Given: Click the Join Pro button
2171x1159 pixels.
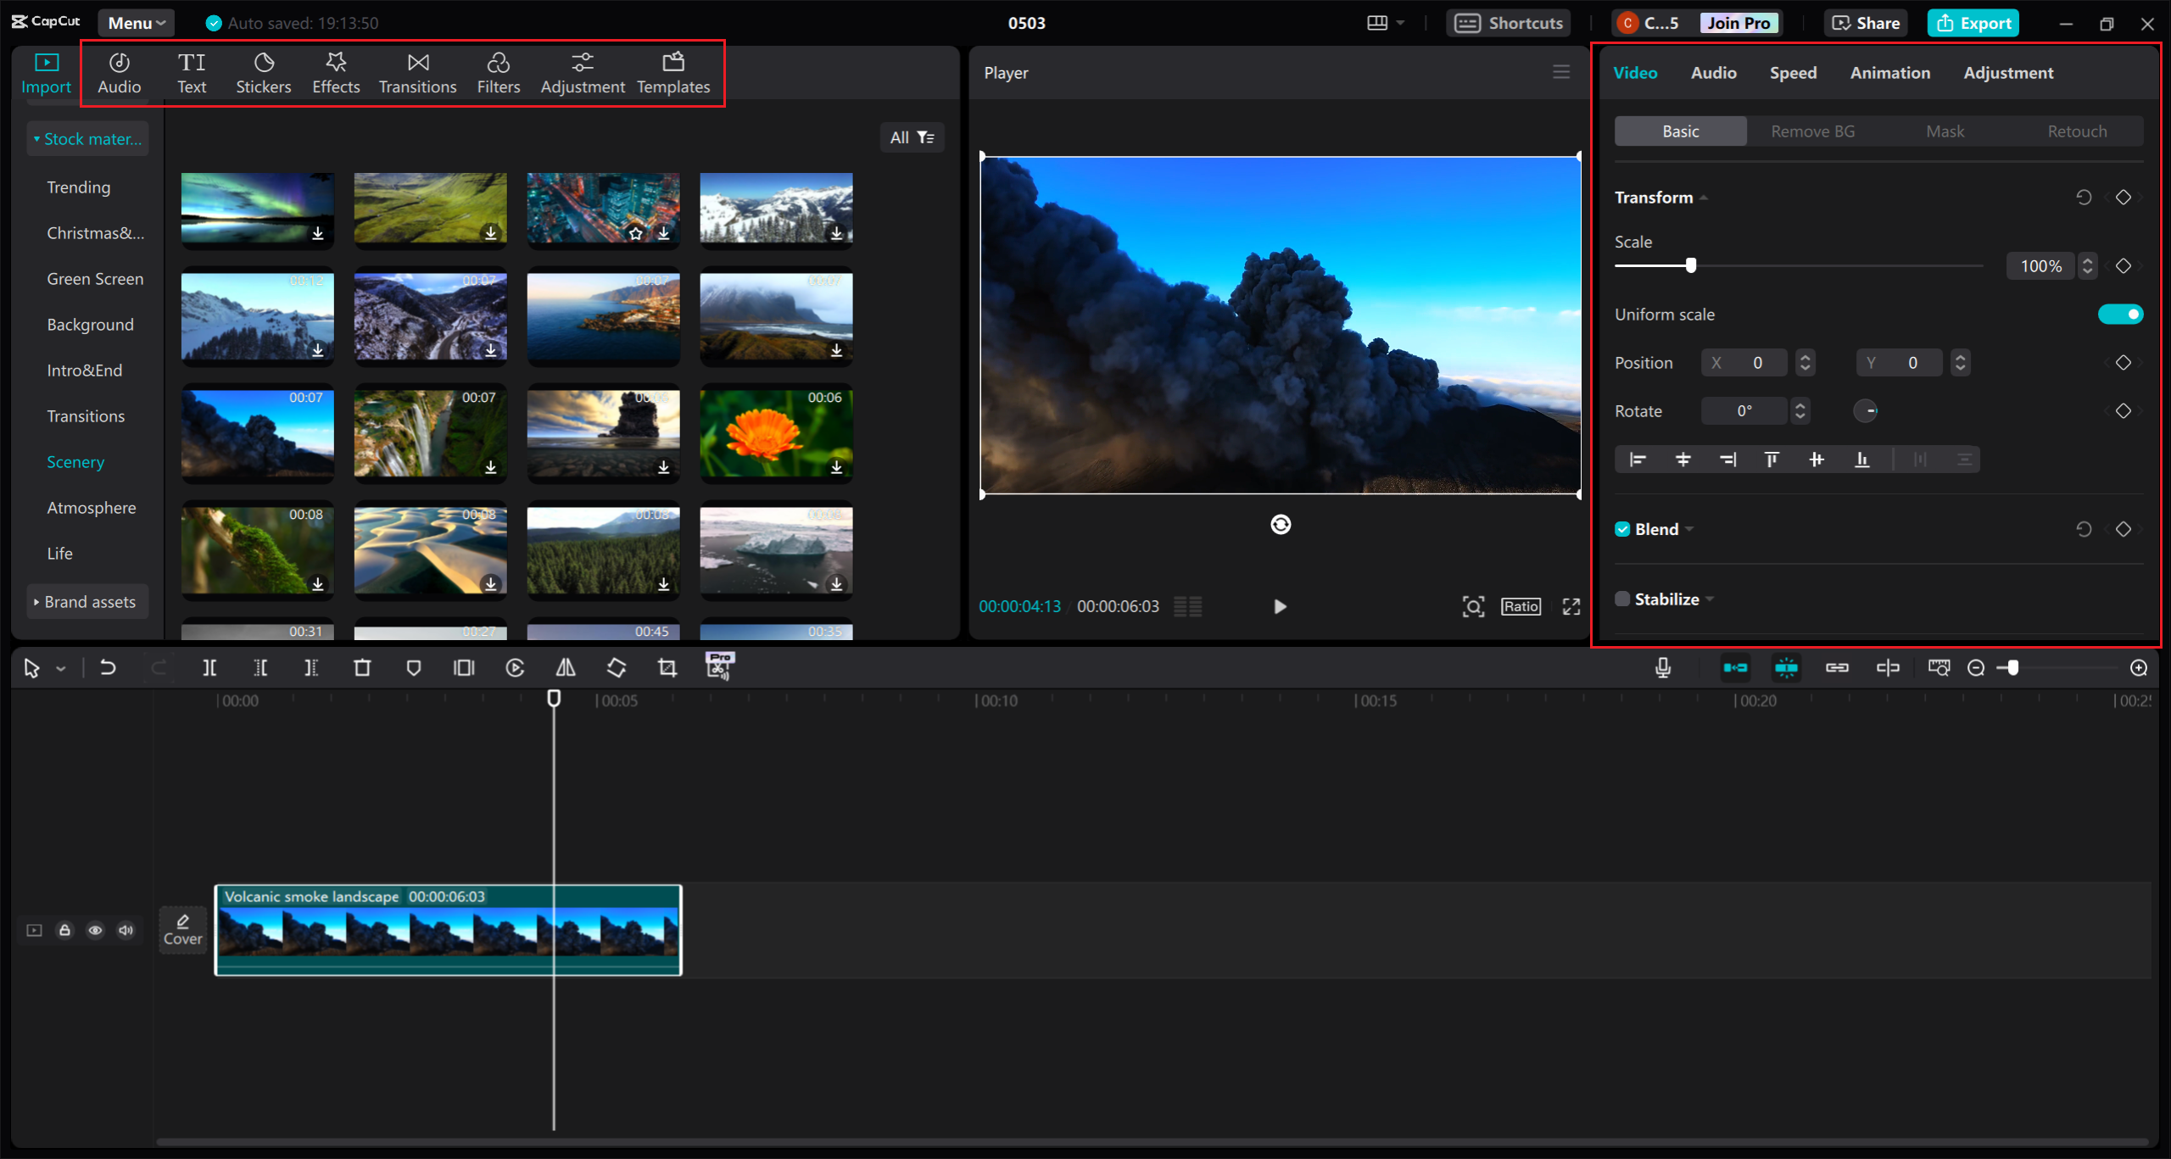Looking at the screenshot, I should (x=1738, y=23).
